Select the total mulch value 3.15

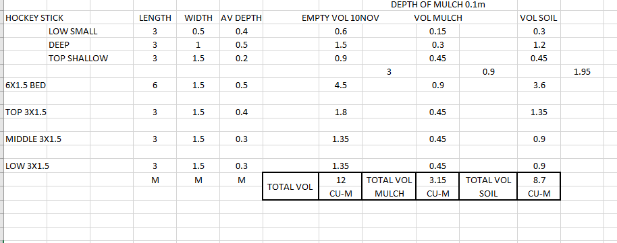[x=437, y=180]
